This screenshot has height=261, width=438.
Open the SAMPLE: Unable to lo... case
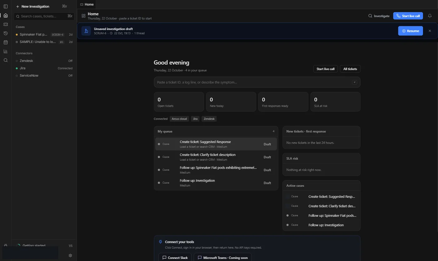click(44, 42)
